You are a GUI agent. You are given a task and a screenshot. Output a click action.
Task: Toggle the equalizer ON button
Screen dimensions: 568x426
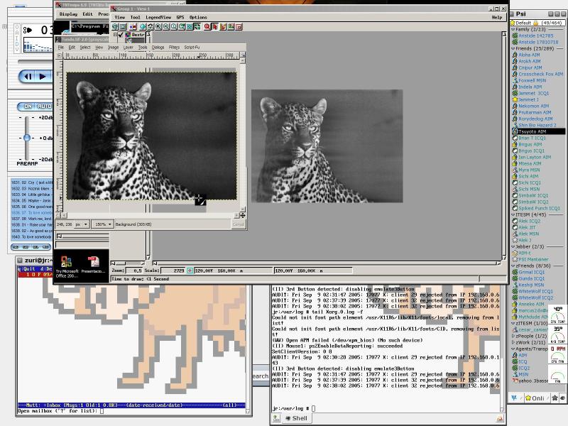pos(28,106)
